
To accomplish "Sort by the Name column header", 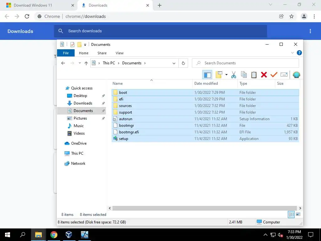I will [151, 83].
